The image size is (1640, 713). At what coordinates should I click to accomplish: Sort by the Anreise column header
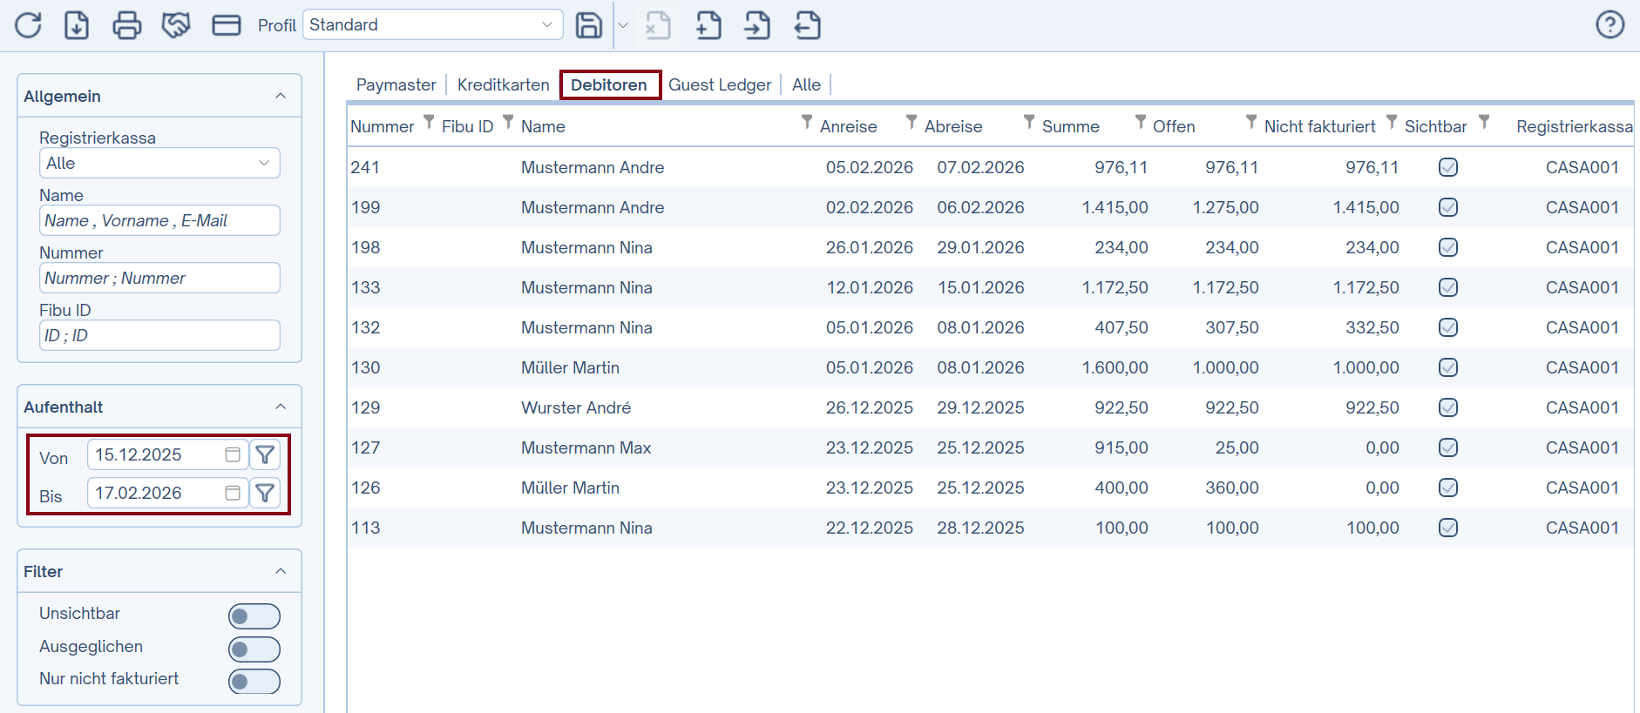point(848,126)
